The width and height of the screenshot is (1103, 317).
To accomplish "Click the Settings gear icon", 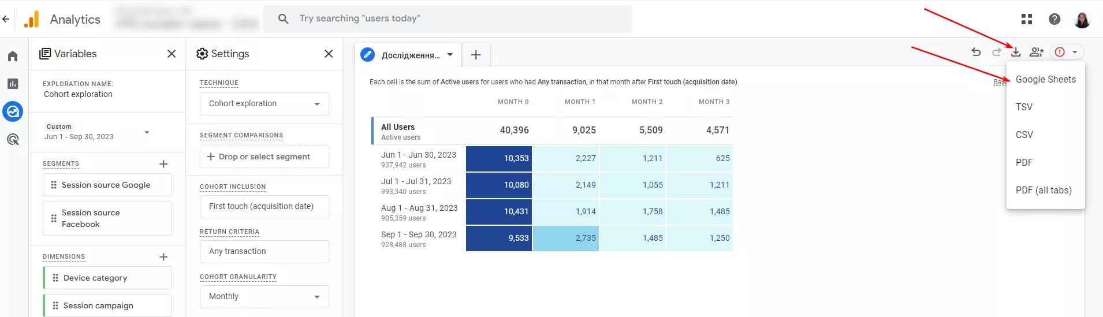I will [202, 54].
